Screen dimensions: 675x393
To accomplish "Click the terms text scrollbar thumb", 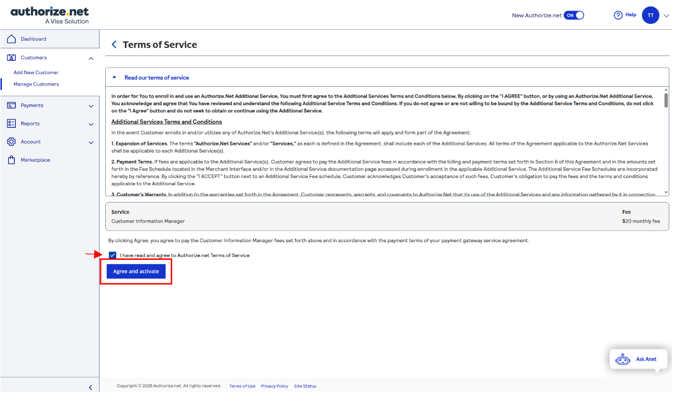I will [666, 101].
